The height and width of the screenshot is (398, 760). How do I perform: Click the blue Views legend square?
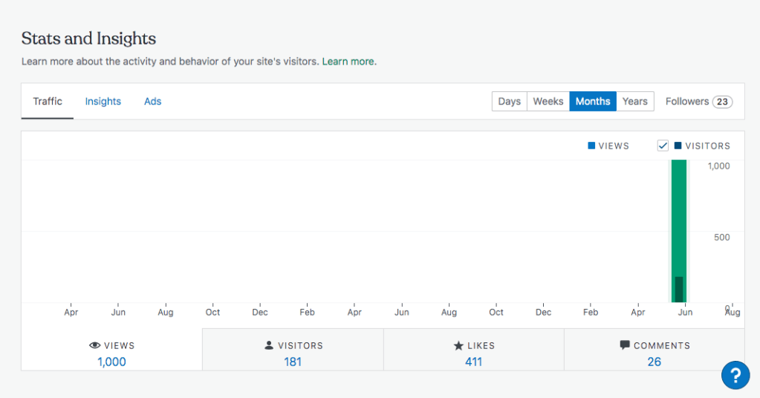pos(591,146)
